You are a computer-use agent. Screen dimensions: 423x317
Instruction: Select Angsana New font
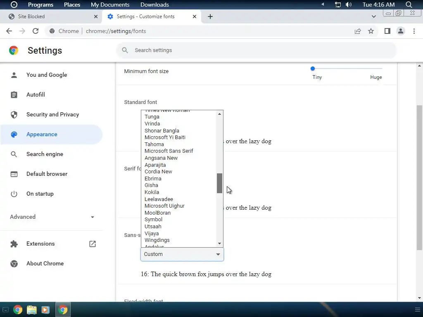point(179,158)
